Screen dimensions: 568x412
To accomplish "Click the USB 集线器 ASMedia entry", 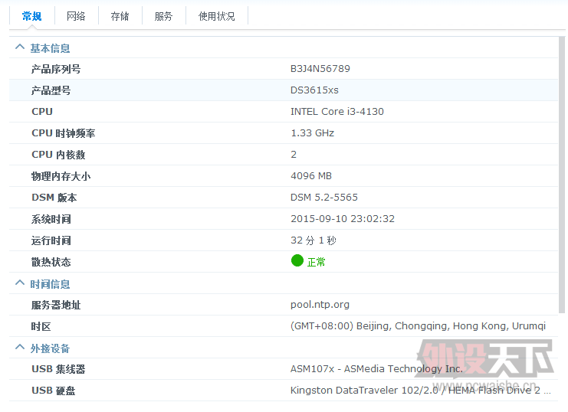I will [376, 369].
